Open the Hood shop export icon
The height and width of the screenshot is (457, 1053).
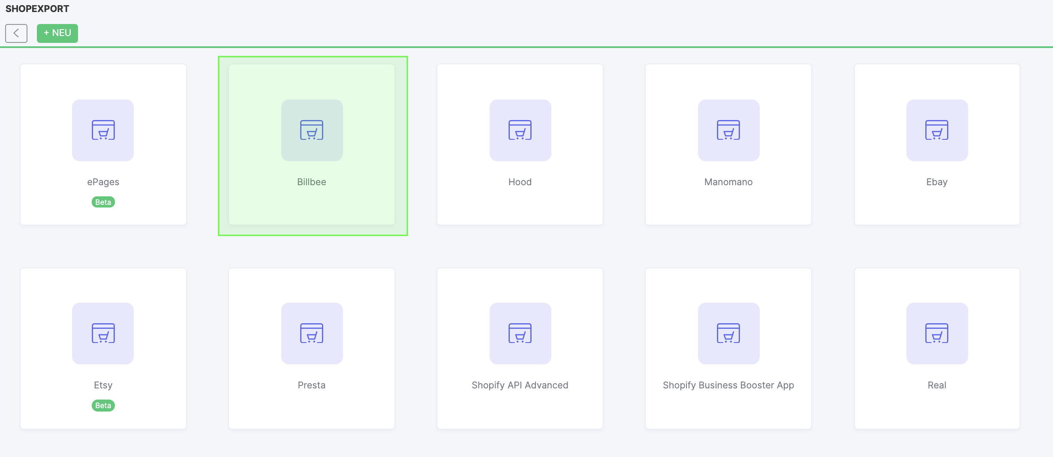click(520, 130)
